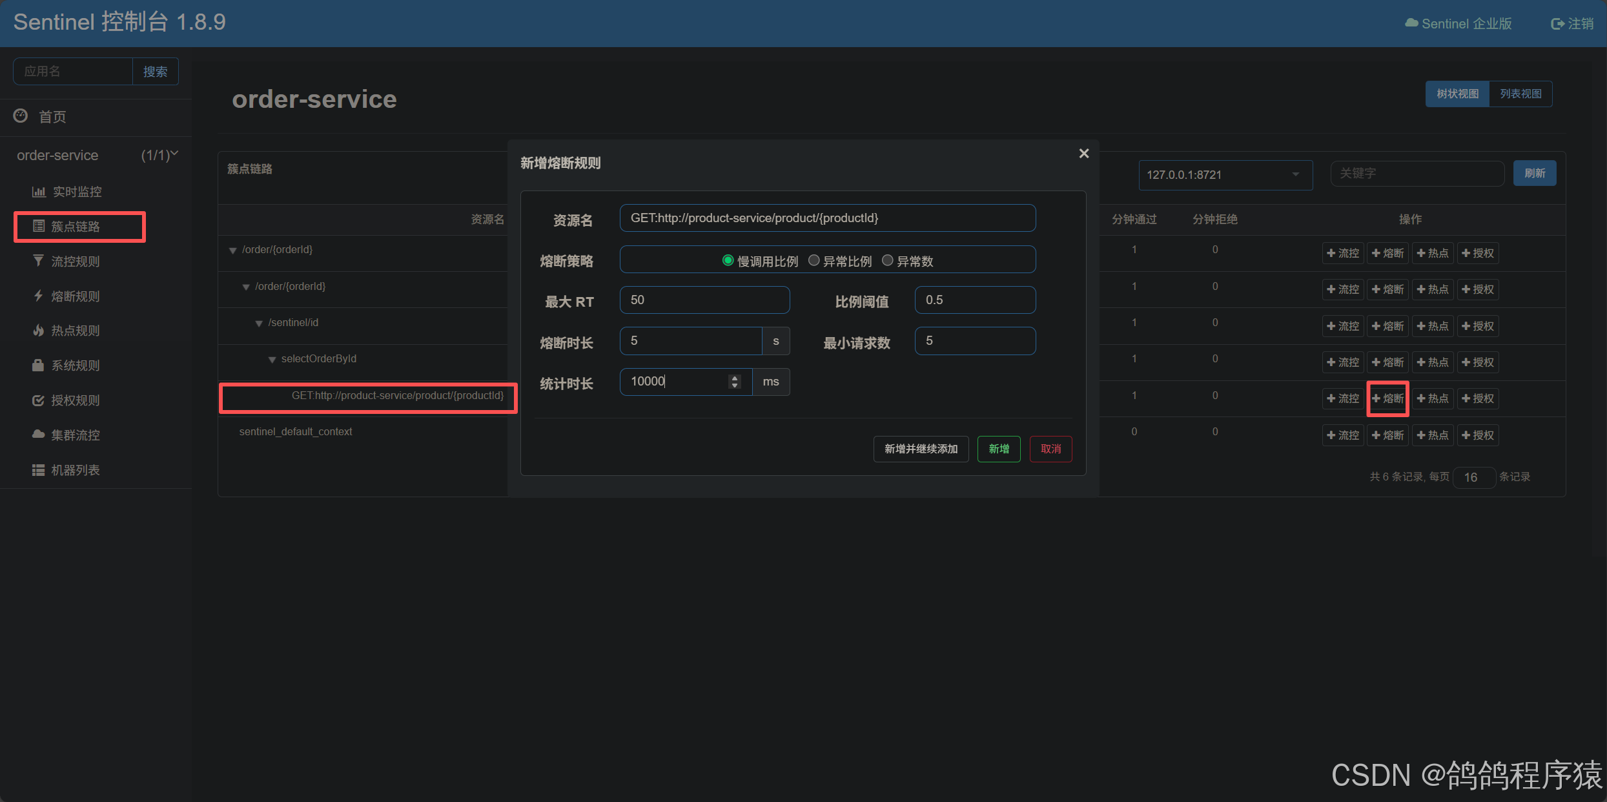Collapse the selectOrderById tree node
This screenshot has width=1607, height=802.
[x=272, y=360]
